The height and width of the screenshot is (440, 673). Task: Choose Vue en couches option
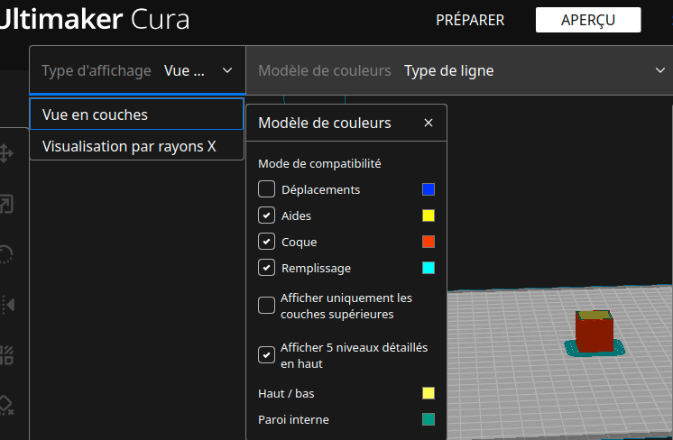[x=137, y=115]
